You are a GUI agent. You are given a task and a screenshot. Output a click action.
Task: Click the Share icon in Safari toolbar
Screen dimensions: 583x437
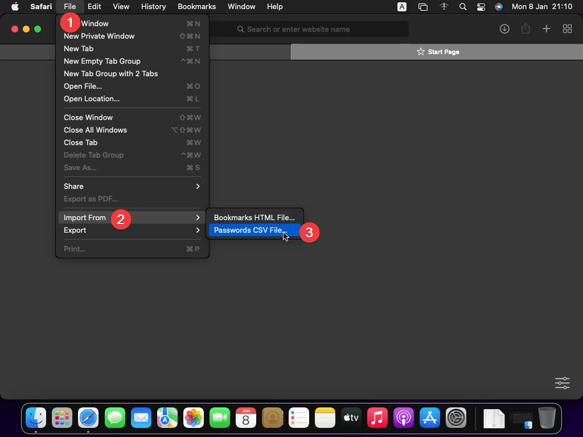click(x=525, y=28)
